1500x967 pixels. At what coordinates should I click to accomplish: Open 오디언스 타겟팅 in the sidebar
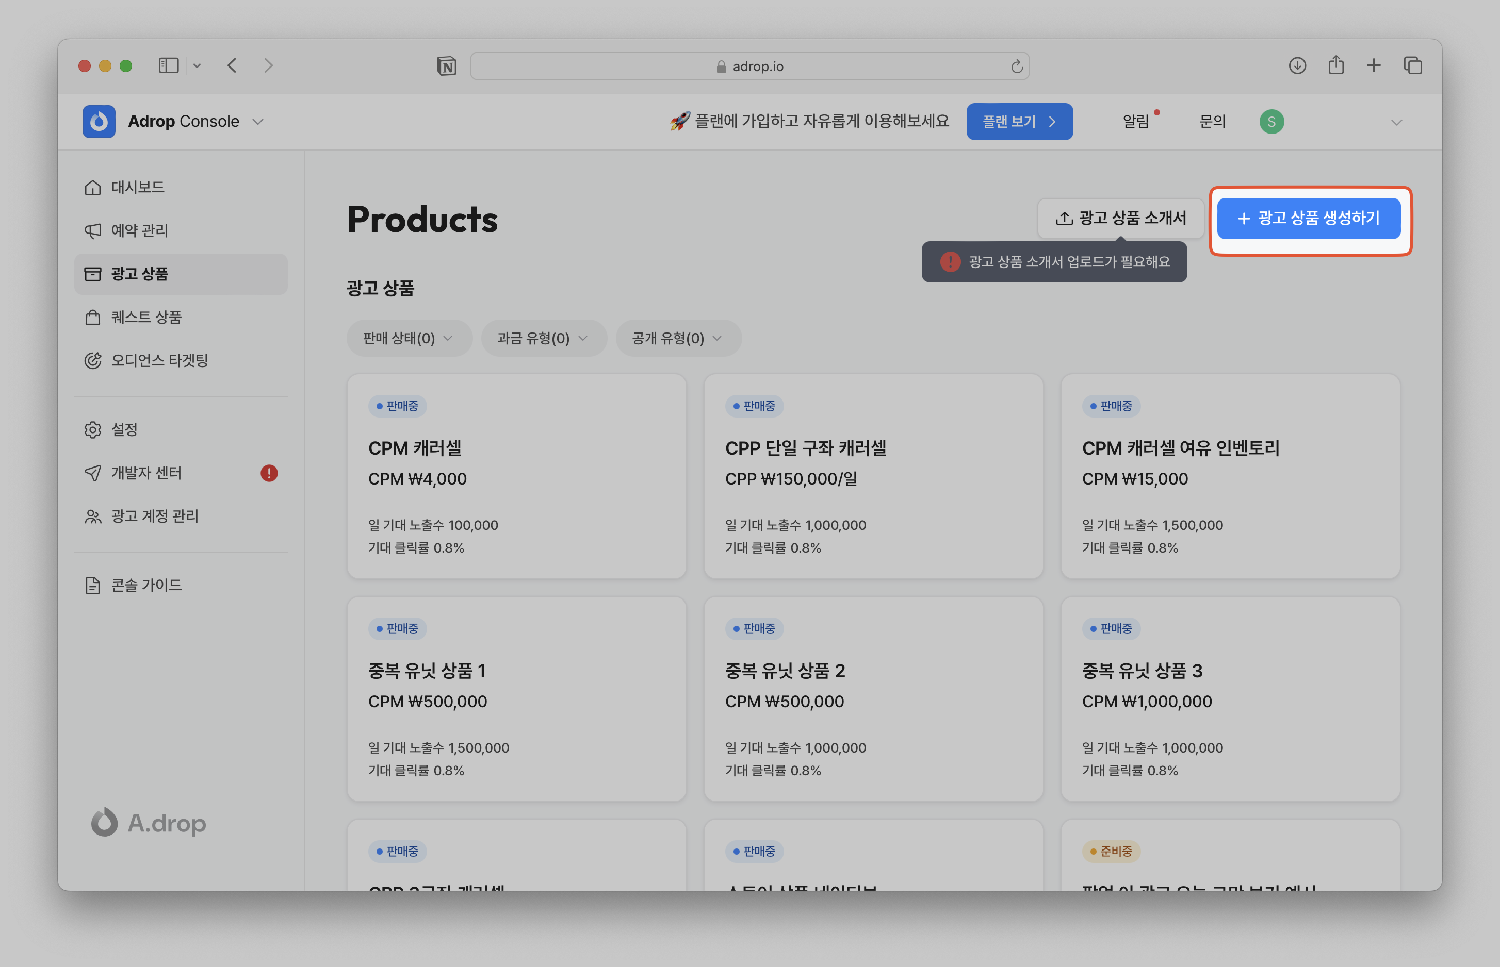pyautogui.click(x=159, y=360)
